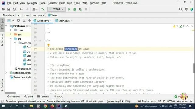Toggle the Project side panel button
This screenshot has width=195, height=109.
tap(2, 25)
